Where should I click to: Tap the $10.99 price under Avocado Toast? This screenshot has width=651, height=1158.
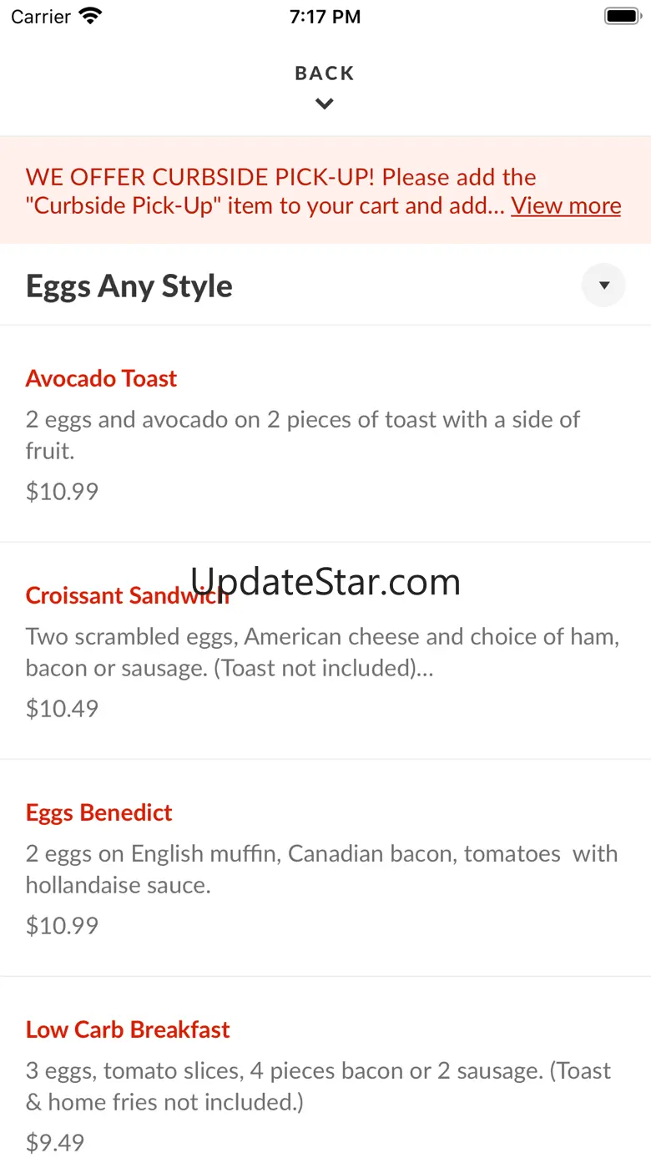click(x=62, y=491)
